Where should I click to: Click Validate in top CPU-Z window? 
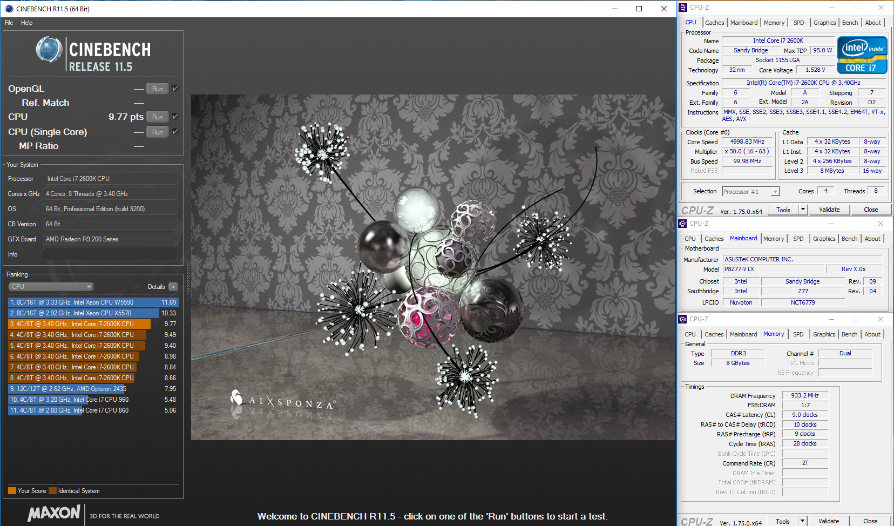click(x=829, y=210)
